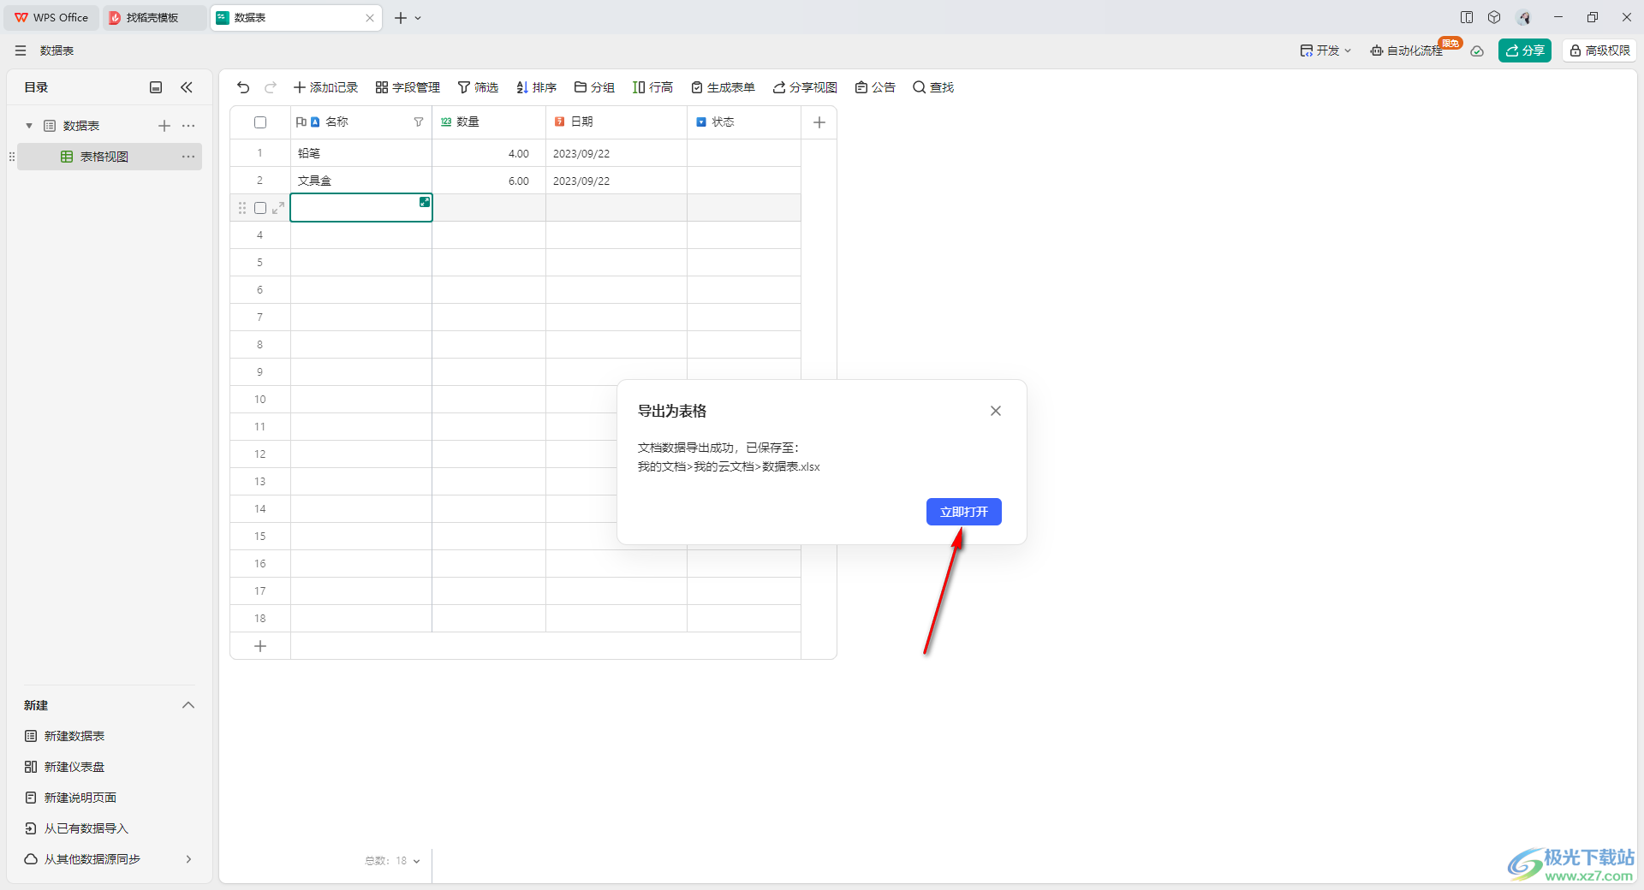Open 高级权限 advanced permissions
1644x890 pixels.
click(1599, 50)
